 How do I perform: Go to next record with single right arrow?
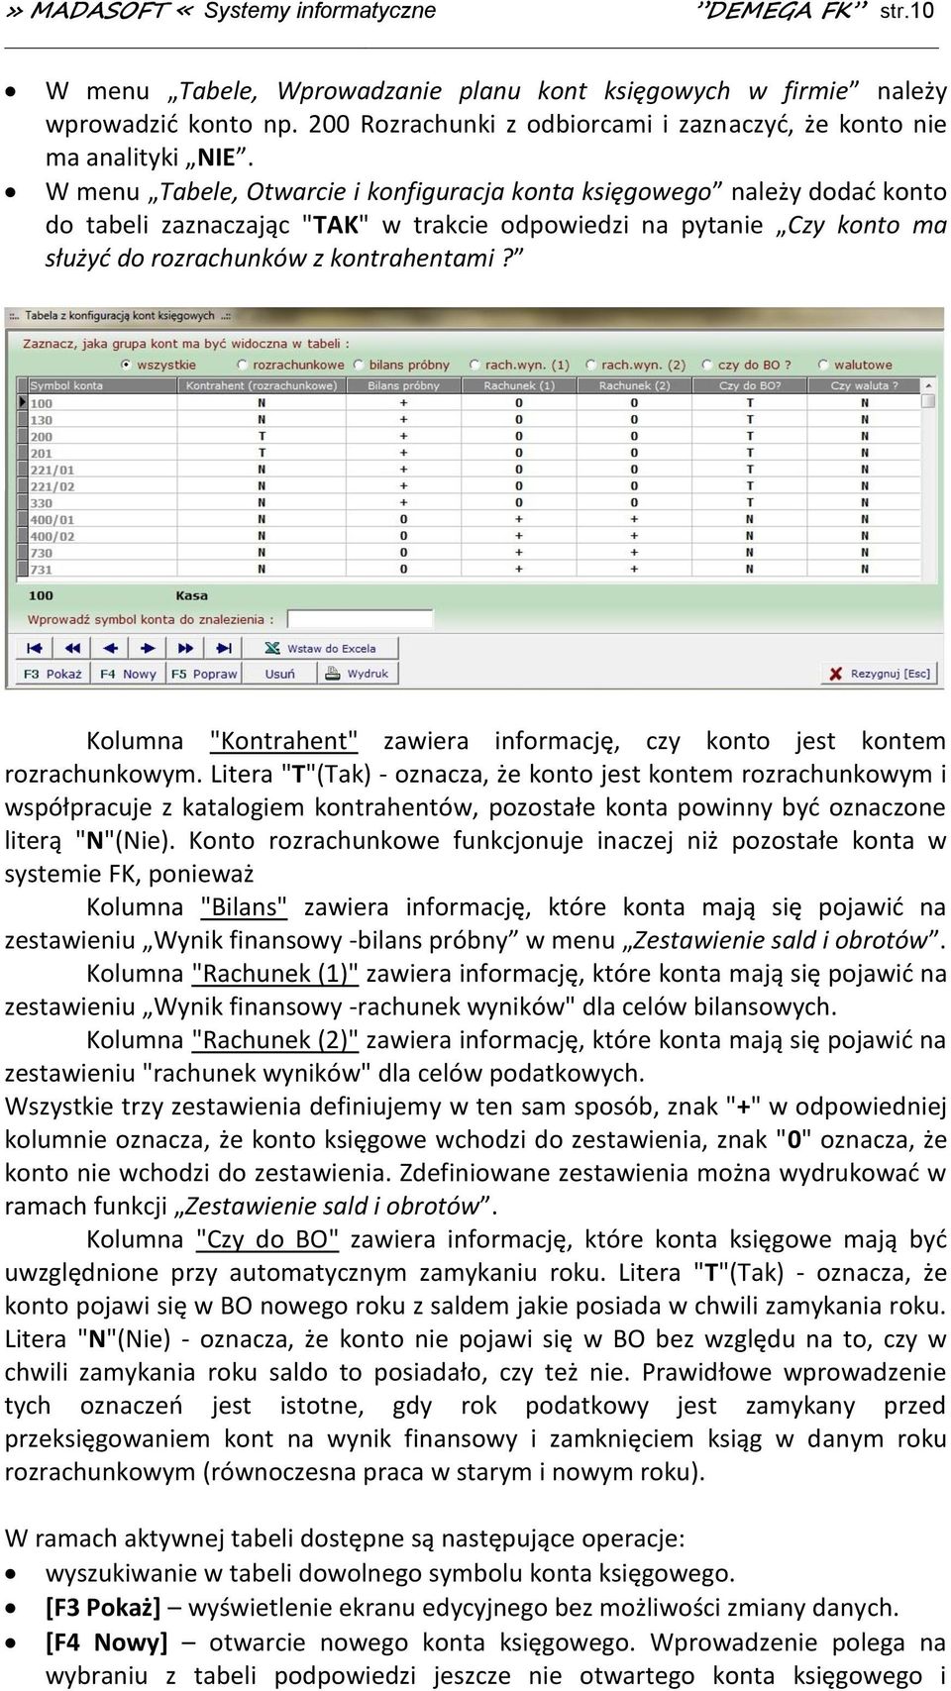pos(148,649)
